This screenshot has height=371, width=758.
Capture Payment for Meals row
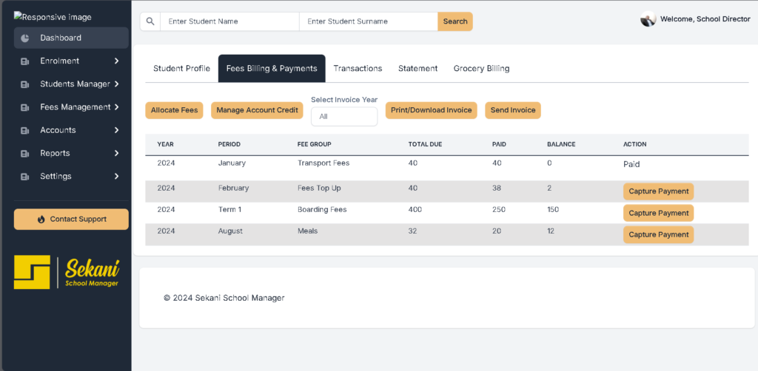click(658, 234)
